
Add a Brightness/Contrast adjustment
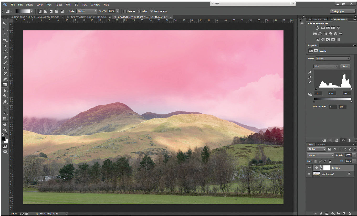[x=318, y=28]
